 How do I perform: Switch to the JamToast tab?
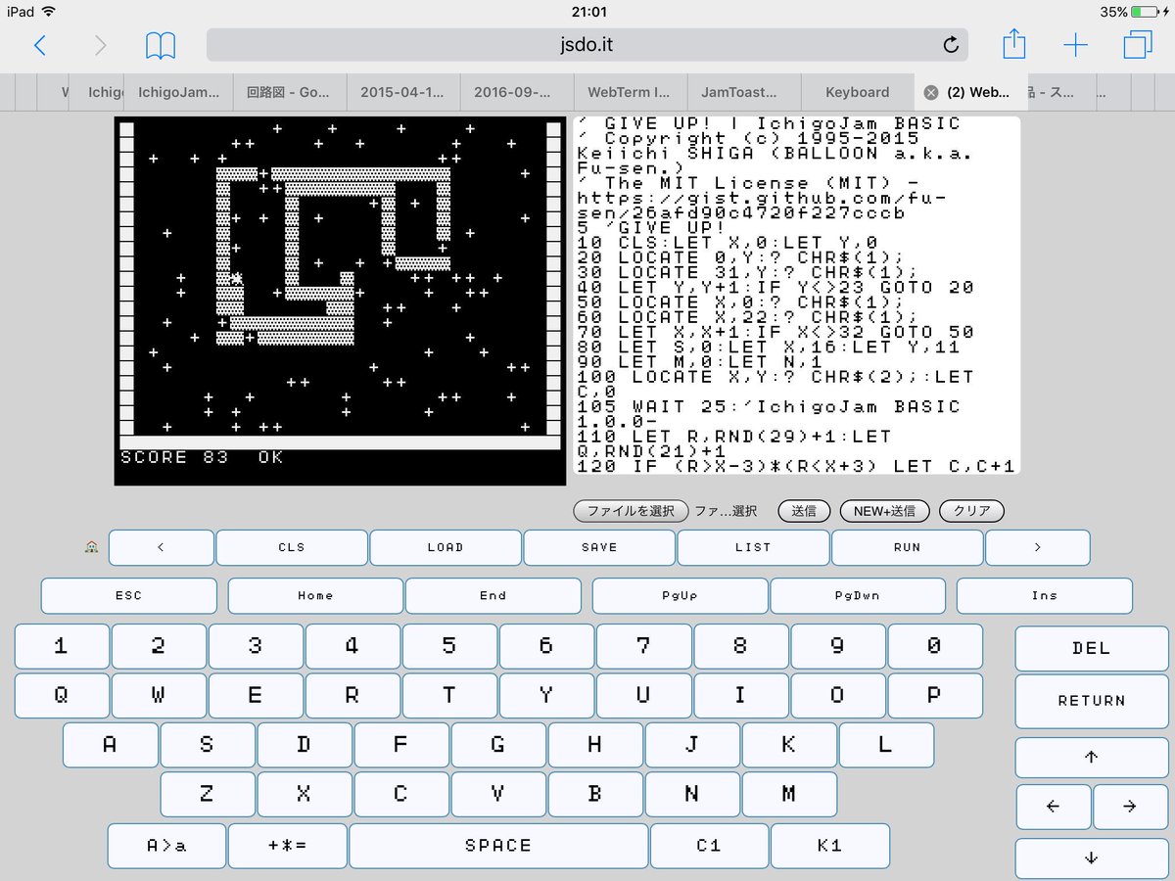point(744,92)
